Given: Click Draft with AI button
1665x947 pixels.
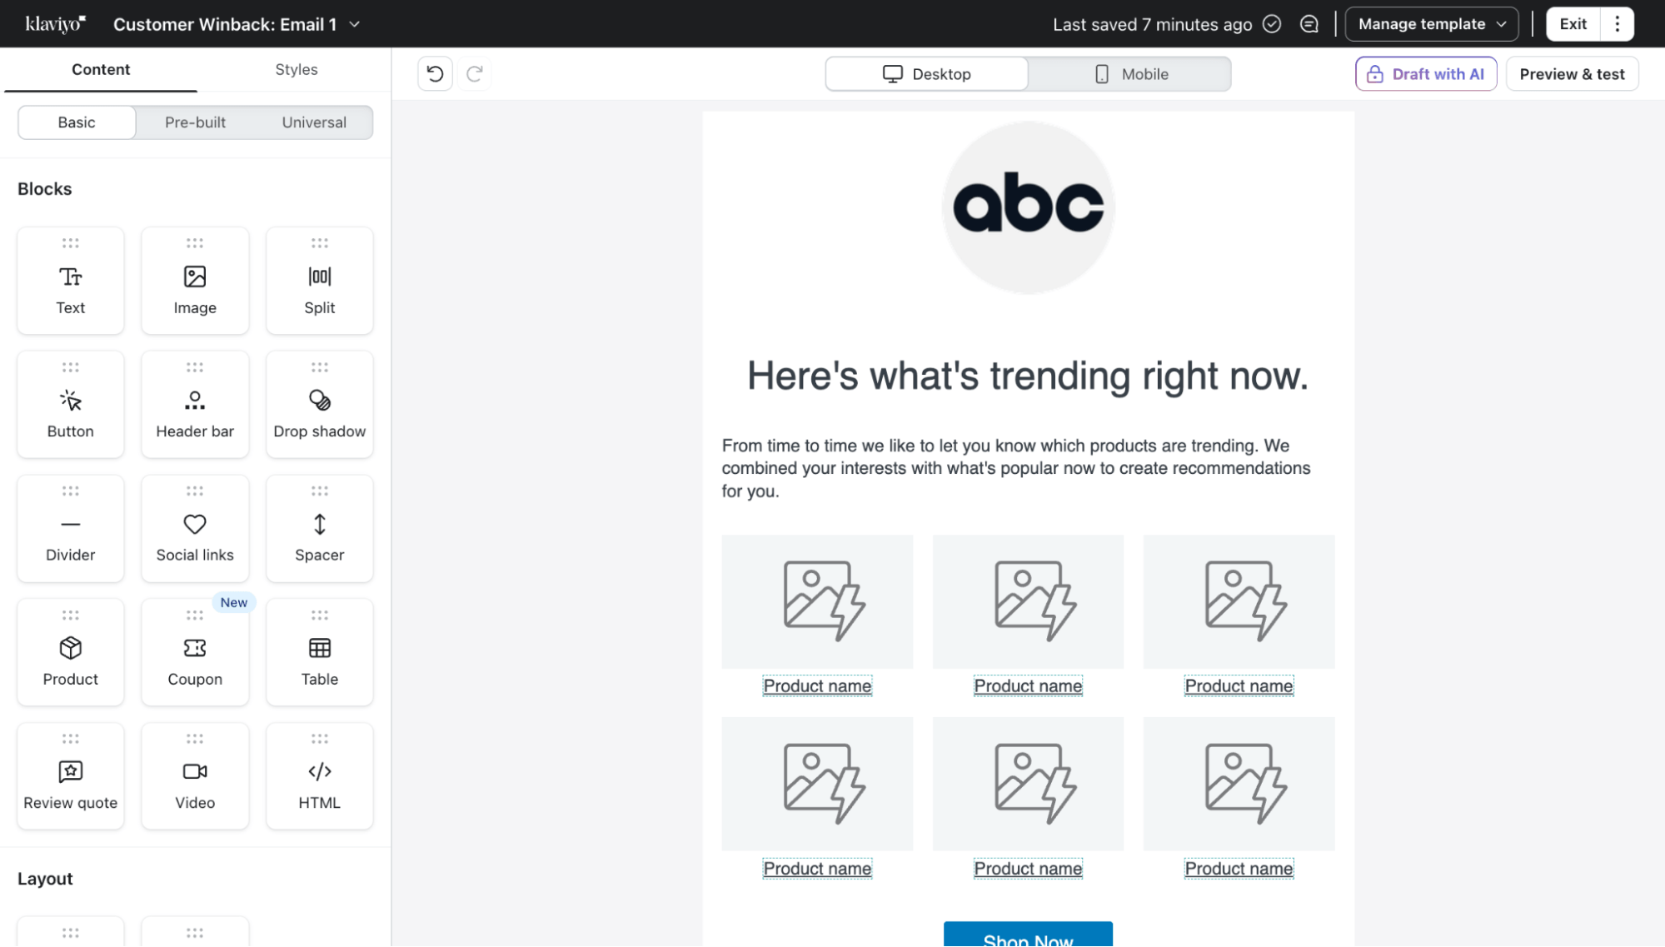Looking at the screenshot, I should pos(1426,74).
